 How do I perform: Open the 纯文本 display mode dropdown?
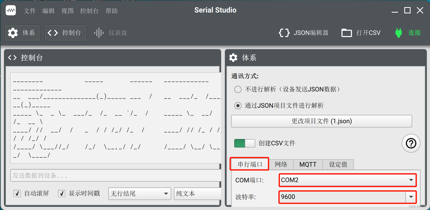[198, 194]
